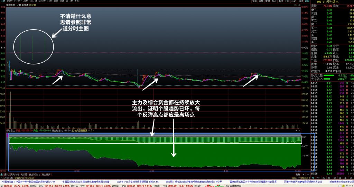
Task: Click the 竞价 toolbar button
Action: pyautogui.click(x=255, y=1)
